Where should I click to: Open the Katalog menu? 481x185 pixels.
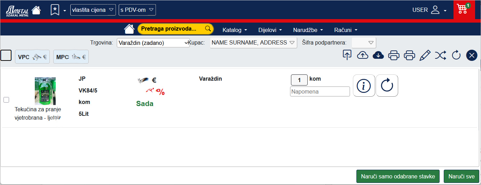[x=235, y=30]
